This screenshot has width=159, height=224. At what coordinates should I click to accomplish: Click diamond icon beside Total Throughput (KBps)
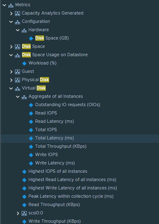(x=31, y=147)
